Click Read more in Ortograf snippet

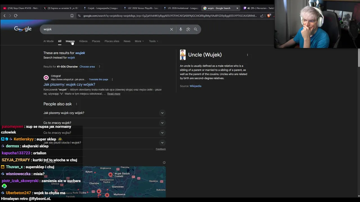pyautogui.click(x=114, y=94)
